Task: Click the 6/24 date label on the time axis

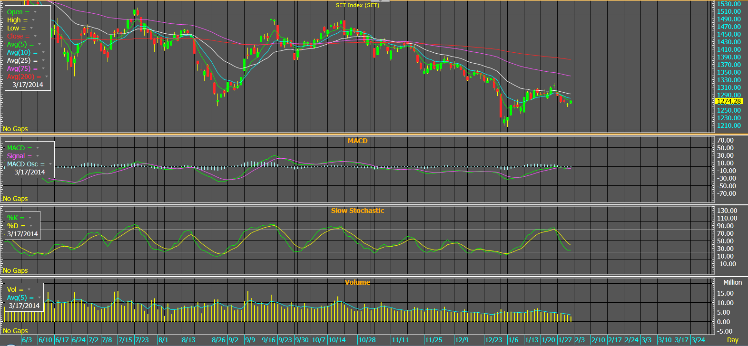Action: (79, 340)
